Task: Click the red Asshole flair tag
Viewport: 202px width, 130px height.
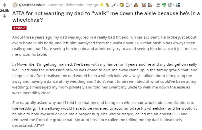Action: coord(19,28)
